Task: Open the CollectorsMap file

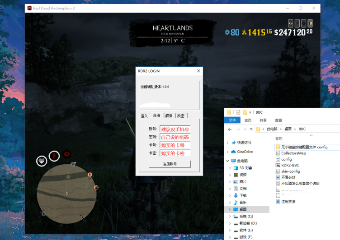Action: pyautogui.click(x=293, y=153)
